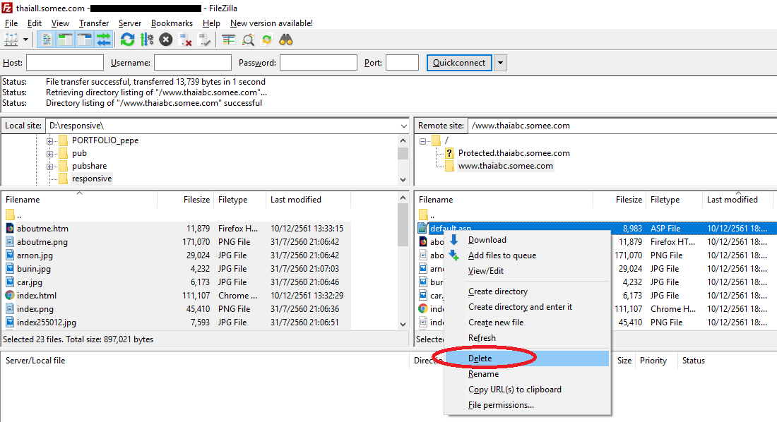Open the Quickconnect history dropdown arrow

pyautogui.click(x=500, y=63)
